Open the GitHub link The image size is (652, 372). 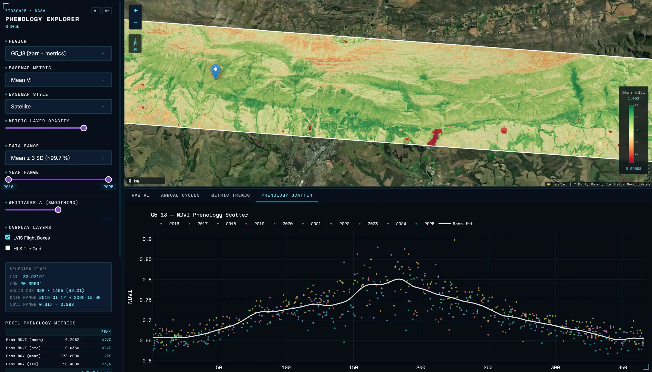(12, 26)
